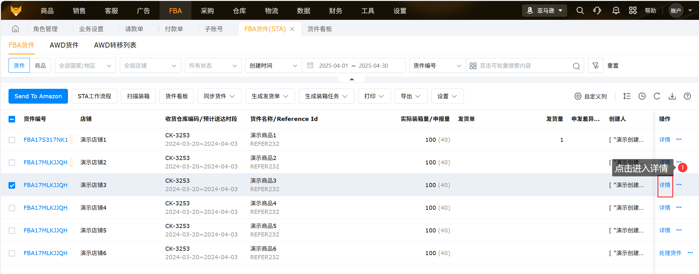
Task: Click the Send To Amazon button
Action: [38, 96]
